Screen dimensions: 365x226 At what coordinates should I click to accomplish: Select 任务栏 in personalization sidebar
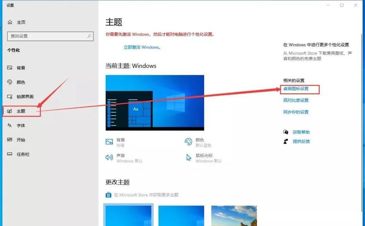(x=23, y=154)
